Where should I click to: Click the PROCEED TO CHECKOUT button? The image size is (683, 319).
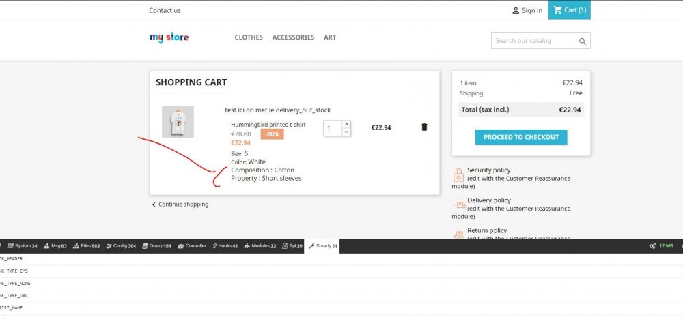521,137
